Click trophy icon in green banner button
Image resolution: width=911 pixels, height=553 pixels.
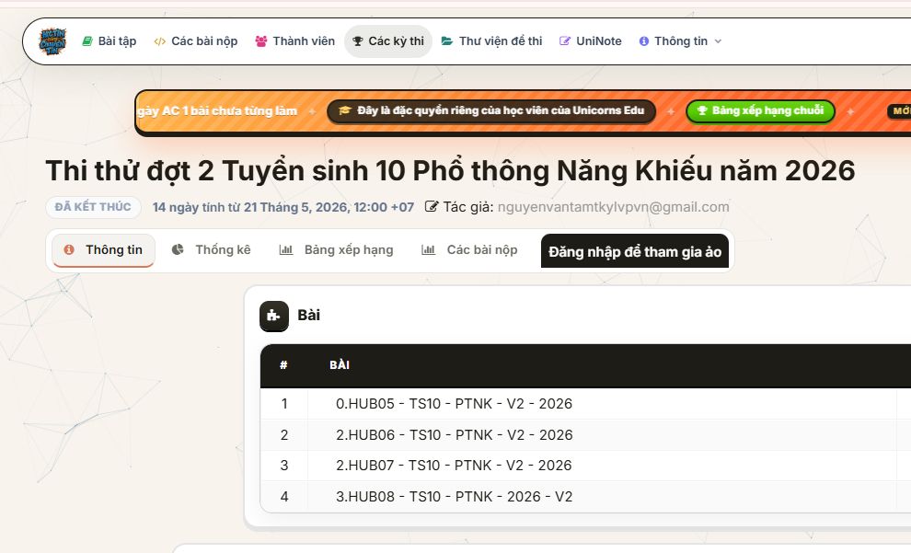pos(702,110)
